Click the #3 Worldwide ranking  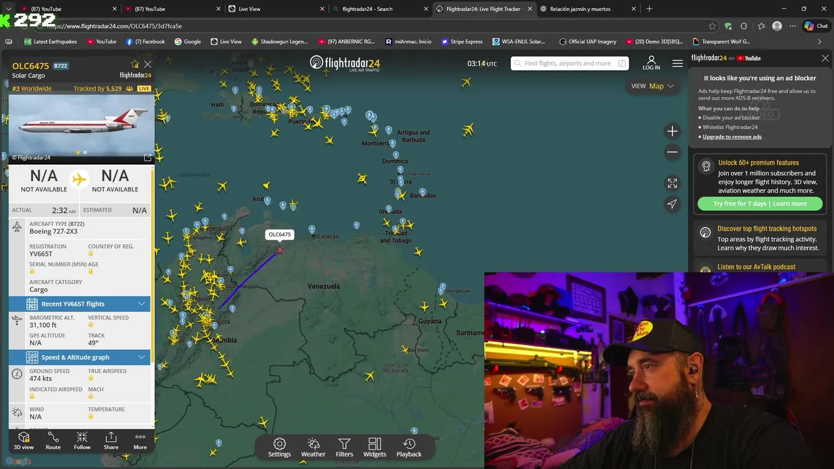tap(31, 89)
